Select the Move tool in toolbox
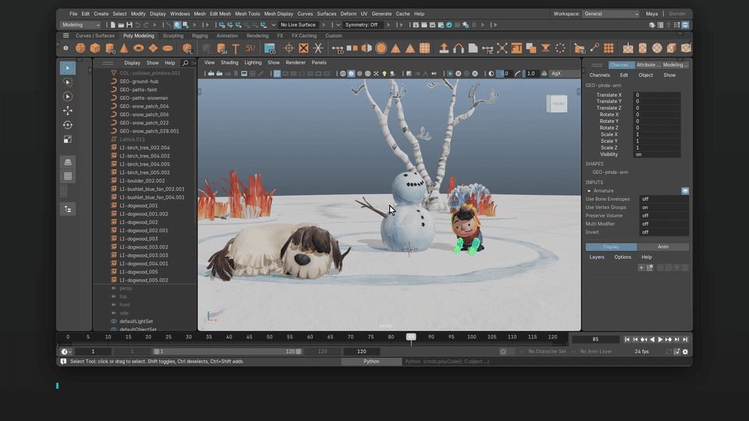Screen dimensions: 749x421 point(67,111)
